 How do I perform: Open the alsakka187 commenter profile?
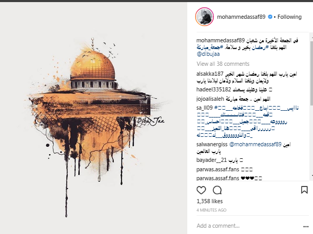click(x=210, y=74)
